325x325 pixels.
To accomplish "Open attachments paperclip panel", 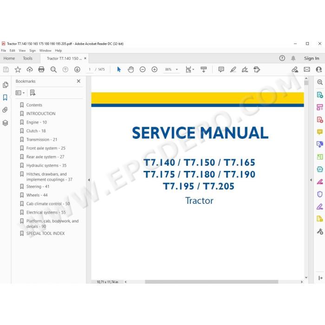I will click(x=5, y=110).
